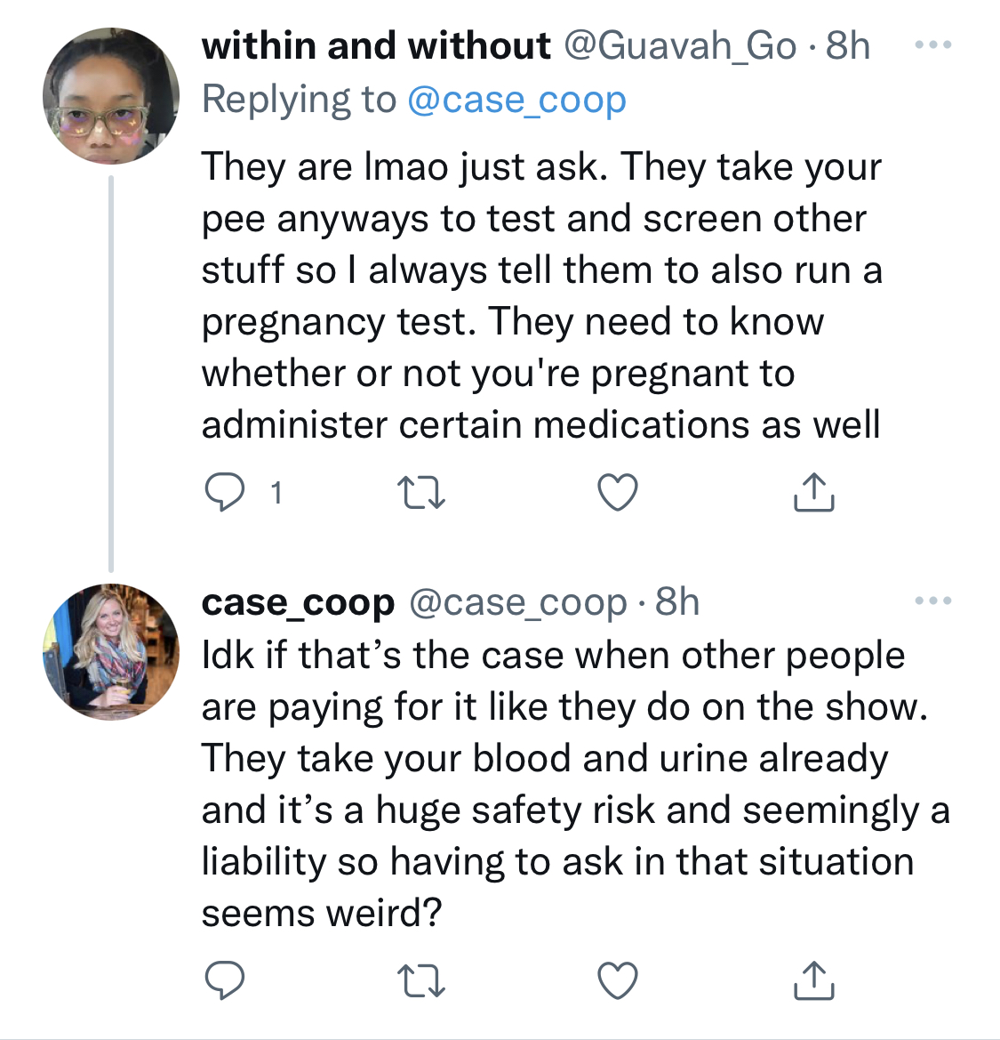Viewport: 1000px width, 1040px height.
Task: Open the @Guavah_Go handle
Action: [x=680, y=45]
